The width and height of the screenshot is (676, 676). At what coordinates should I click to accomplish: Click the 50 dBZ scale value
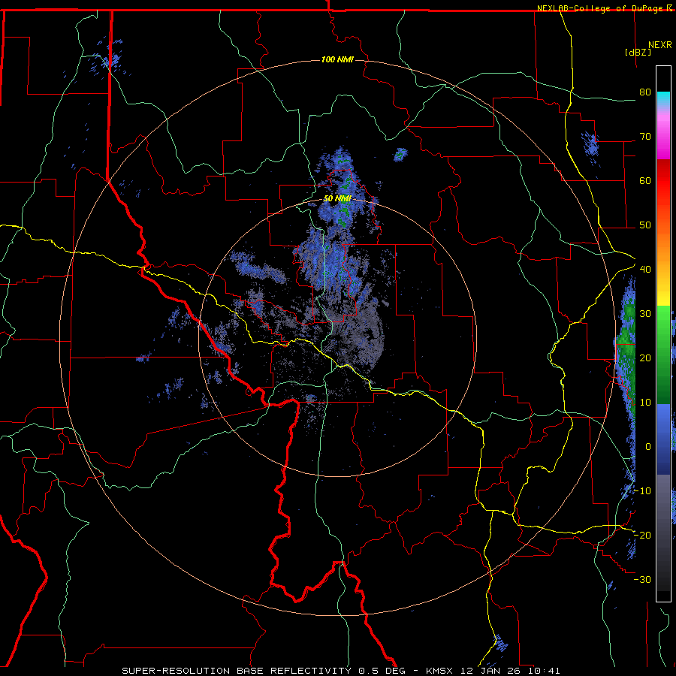pyautogui.click(x=645, y=225)
